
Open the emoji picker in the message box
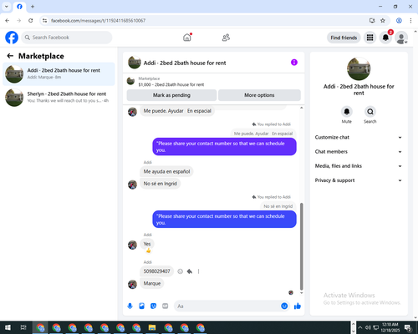click(x=284, y=306)
